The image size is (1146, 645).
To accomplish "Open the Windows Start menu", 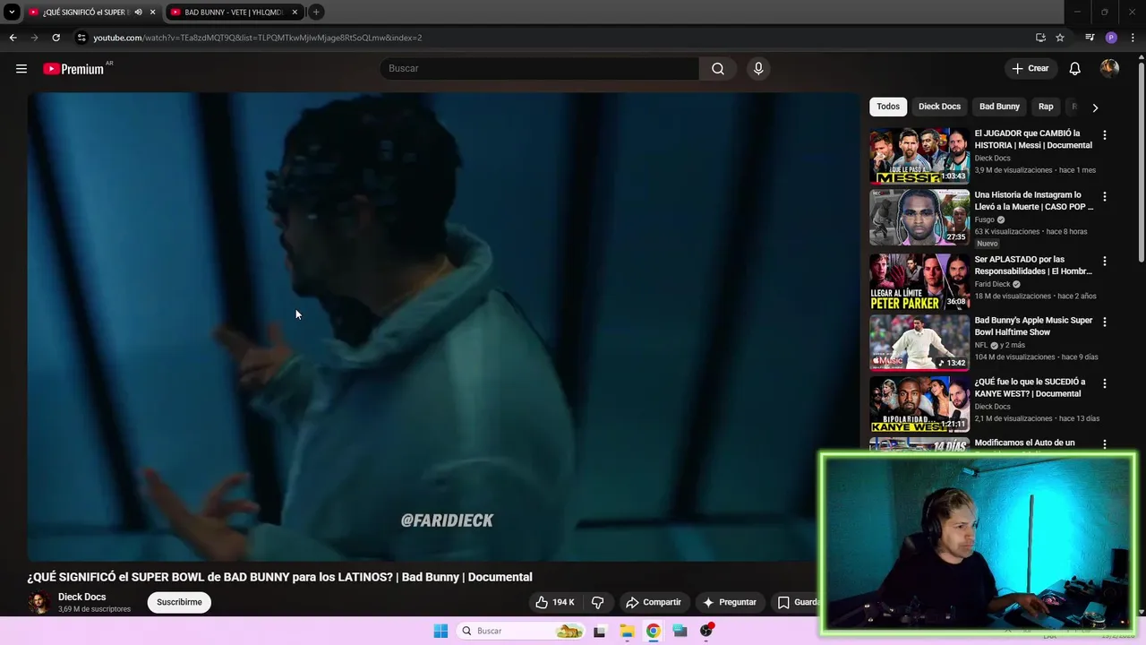I will [440, 632].
